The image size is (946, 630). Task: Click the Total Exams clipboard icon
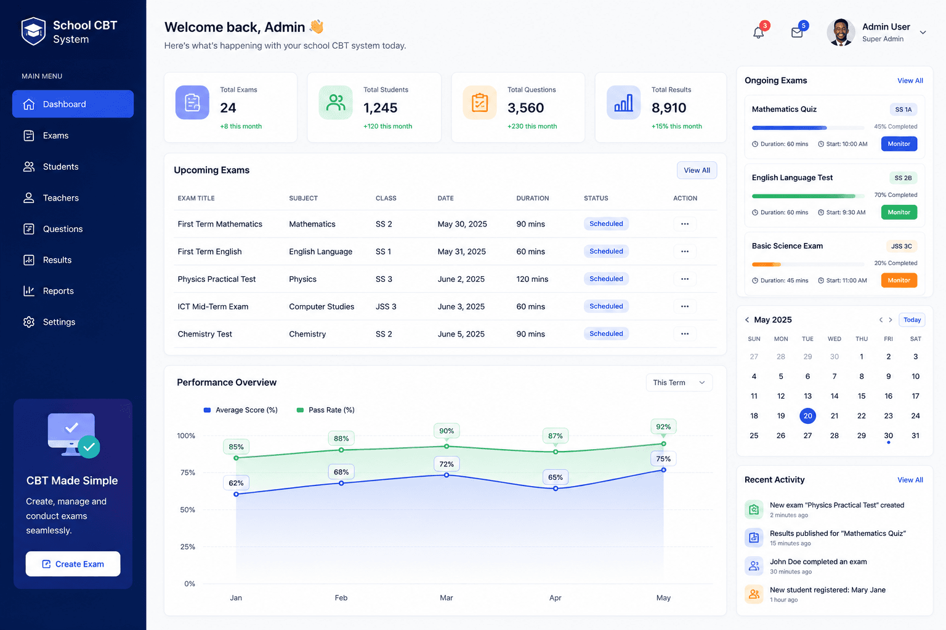(x=192, y=103)
